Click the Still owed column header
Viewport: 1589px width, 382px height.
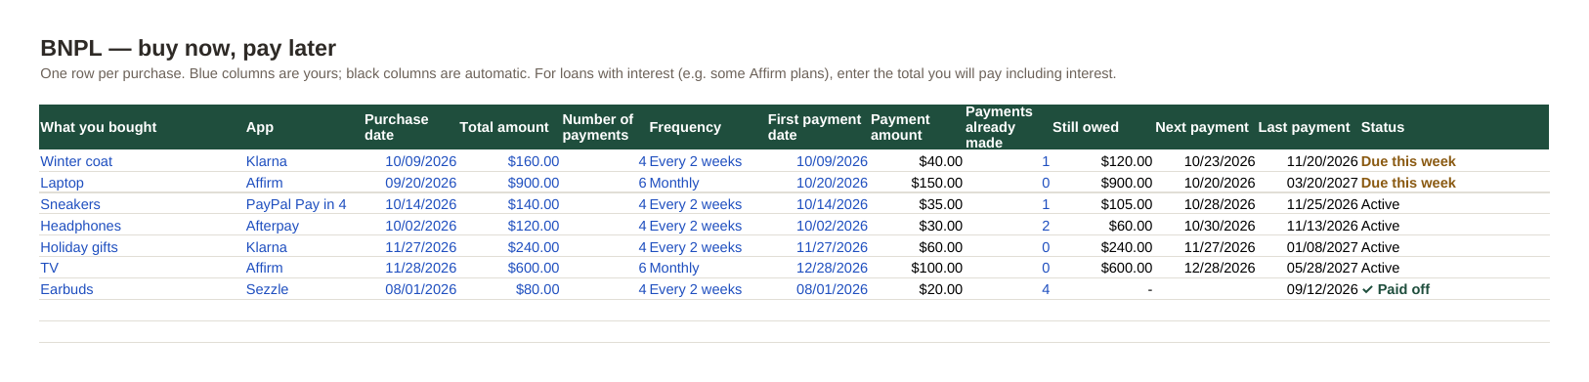1086,127
